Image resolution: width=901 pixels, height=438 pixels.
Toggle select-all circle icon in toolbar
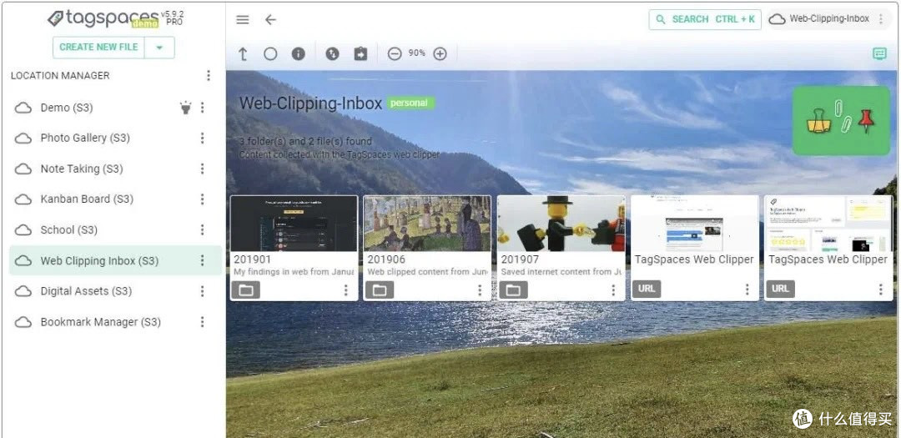tap(270, 54)
